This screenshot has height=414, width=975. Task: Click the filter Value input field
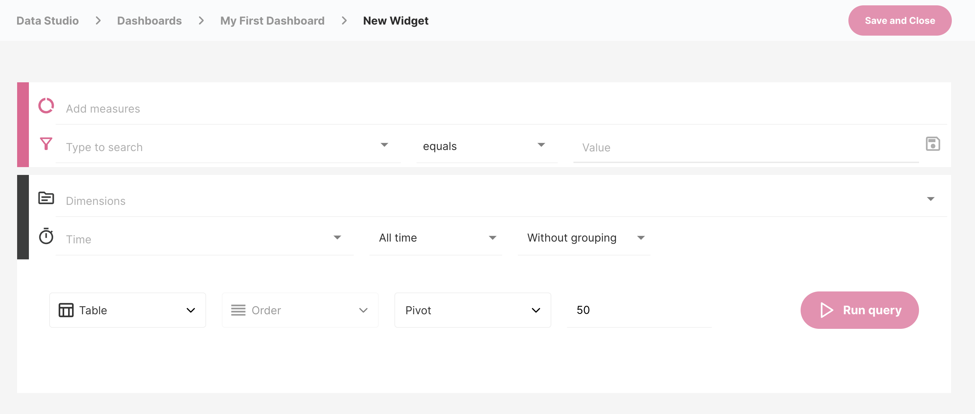coord(745,148)
